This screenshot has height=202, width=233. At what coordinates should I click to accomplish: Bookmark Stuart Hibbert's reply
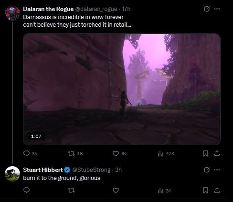[x=205, y=190]
